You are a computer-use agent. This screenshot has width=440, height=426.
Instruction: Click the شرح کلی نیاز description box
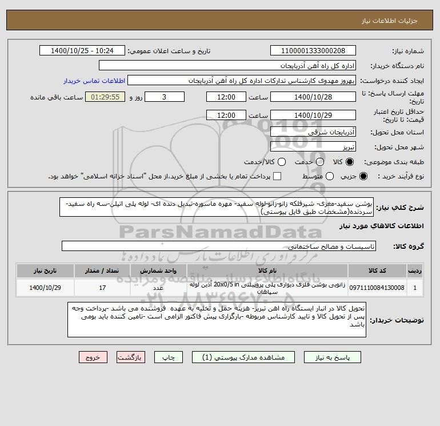pos(217,207)
